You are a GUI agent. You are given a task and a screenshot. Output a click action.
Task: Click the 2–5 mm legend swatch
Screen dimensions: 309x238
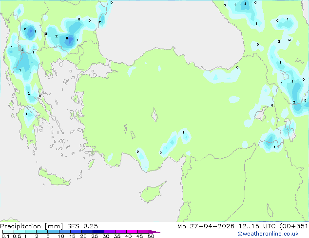pyautogui.click(x=42, y=232)
